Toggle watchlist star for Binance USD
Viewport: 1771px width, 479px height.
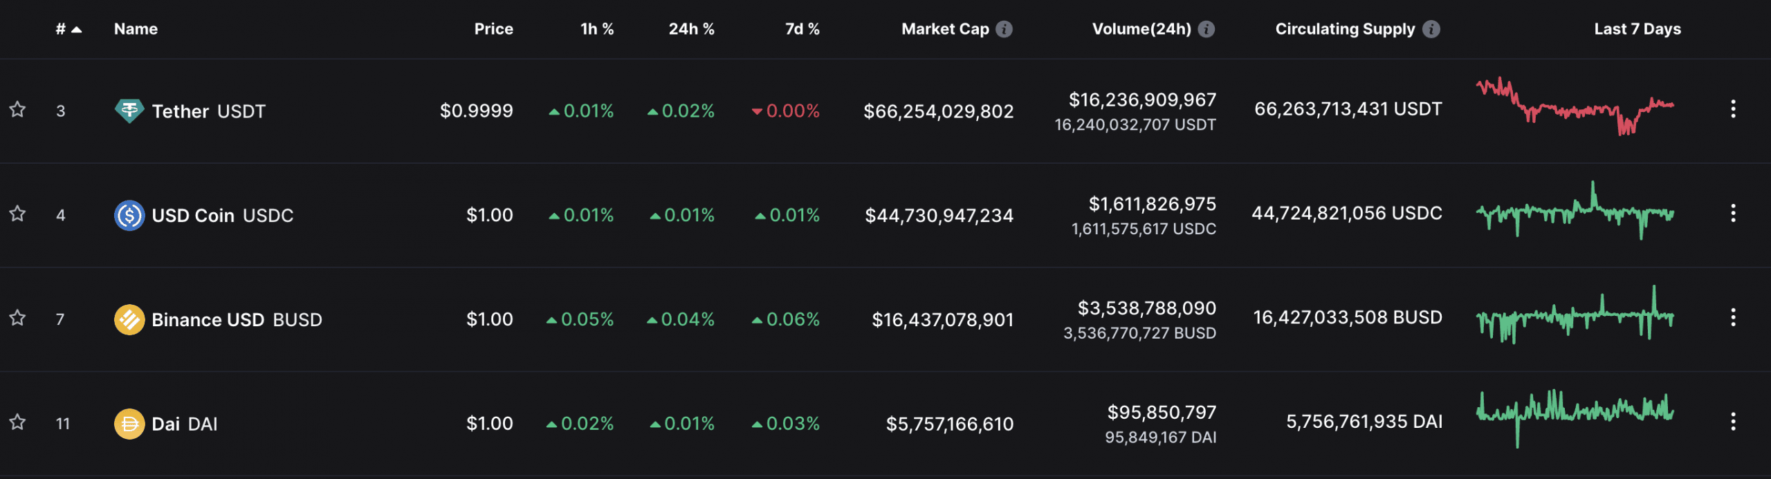pos(17,318)
